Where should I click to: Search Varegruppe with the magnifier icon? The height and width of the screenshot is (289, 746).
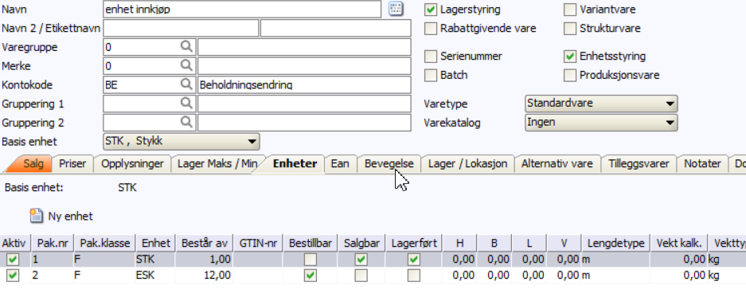pos(186,46)
